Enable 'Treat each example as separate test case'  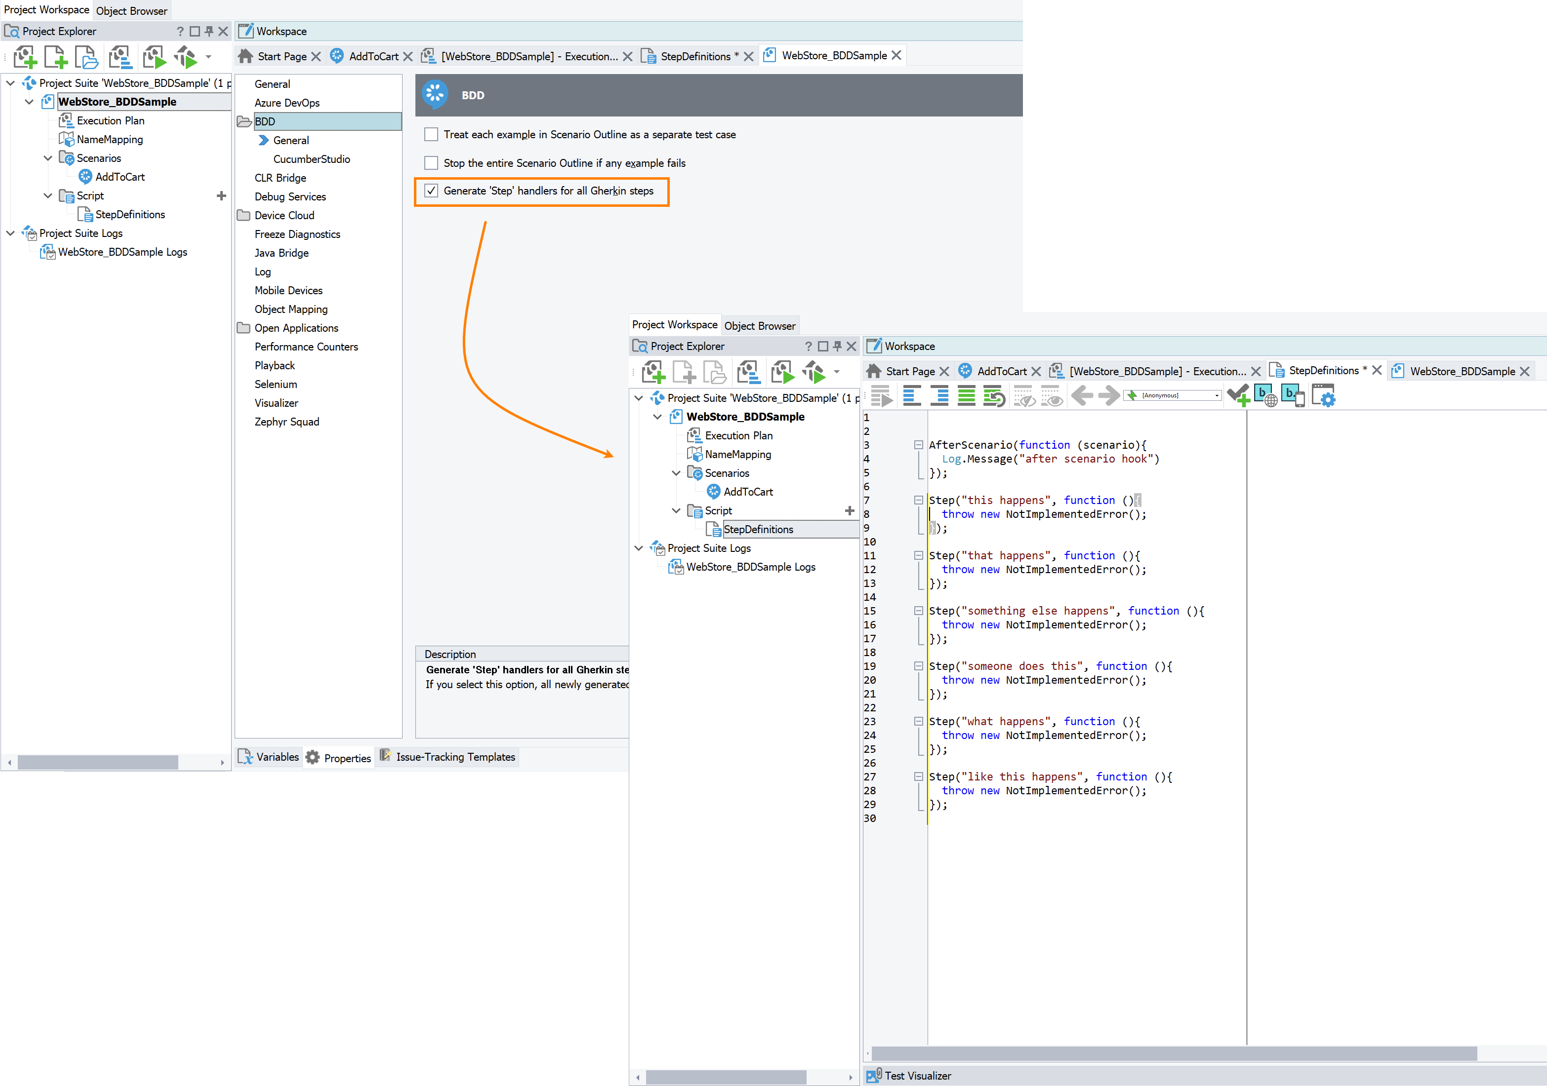(431, 135)
